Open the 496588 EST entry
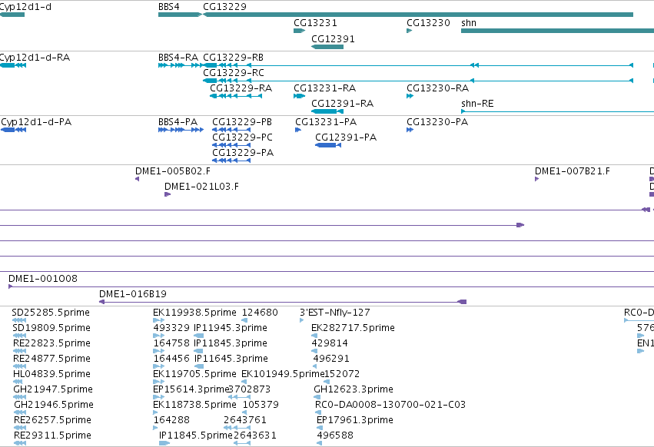 tap(320, 443)
